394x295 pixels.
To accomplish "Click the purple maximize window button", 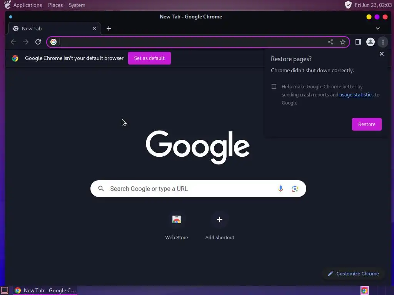I will pos(377,17).
